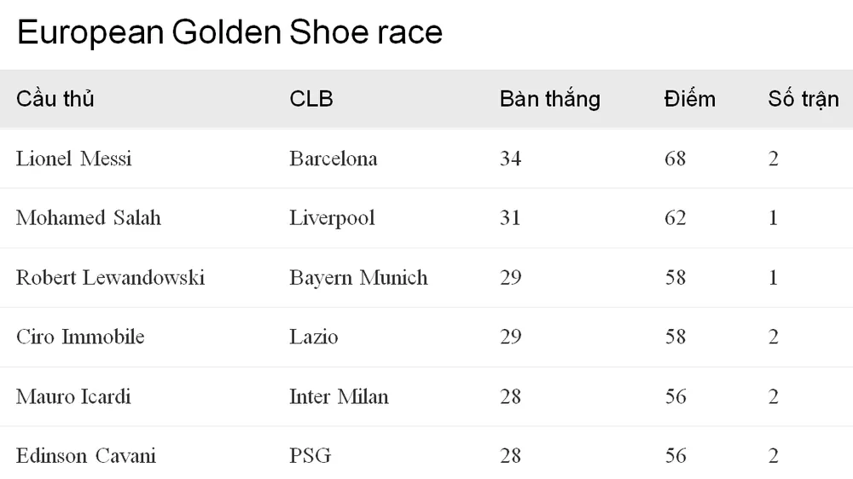Select the Edinson Cavani player name
The width and height of the screenshot is (853, 479).
click(85, 456)
